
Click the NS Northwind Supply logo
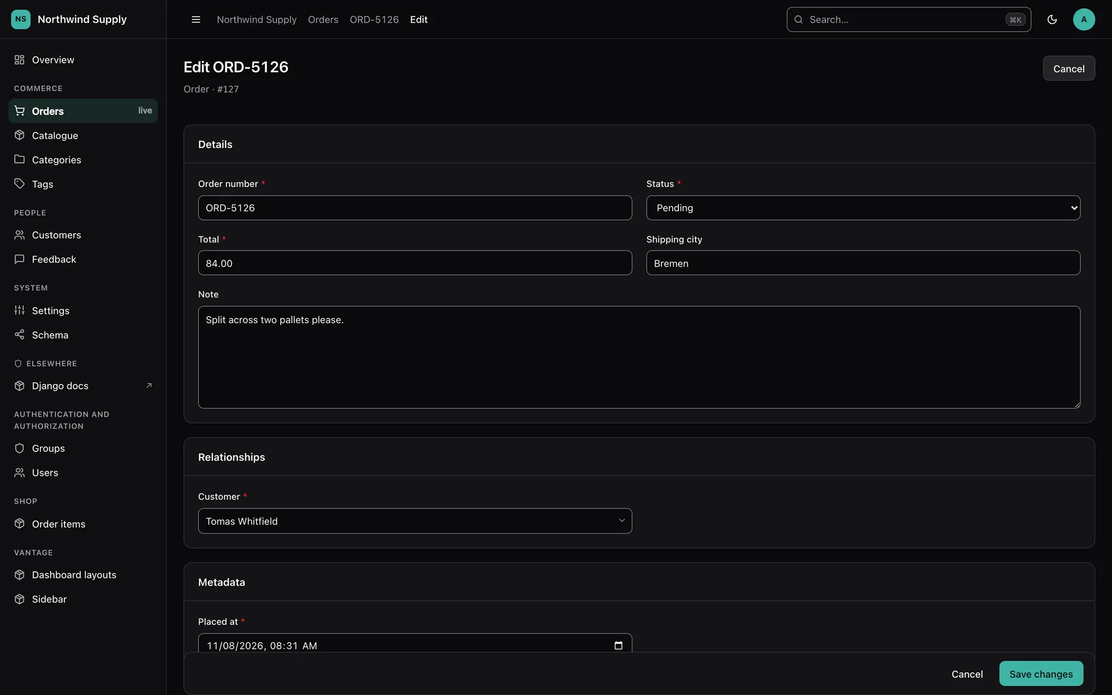coord(21,19)
